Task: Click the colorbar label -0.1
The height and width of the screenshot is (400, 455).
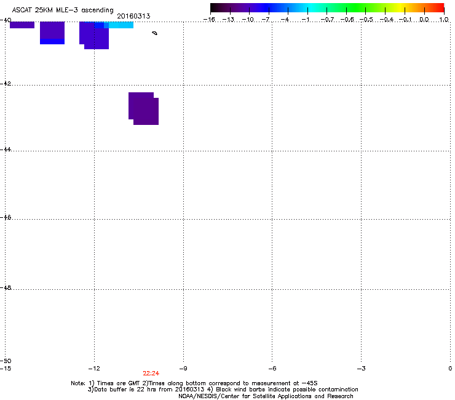Action: pos(405,20)
